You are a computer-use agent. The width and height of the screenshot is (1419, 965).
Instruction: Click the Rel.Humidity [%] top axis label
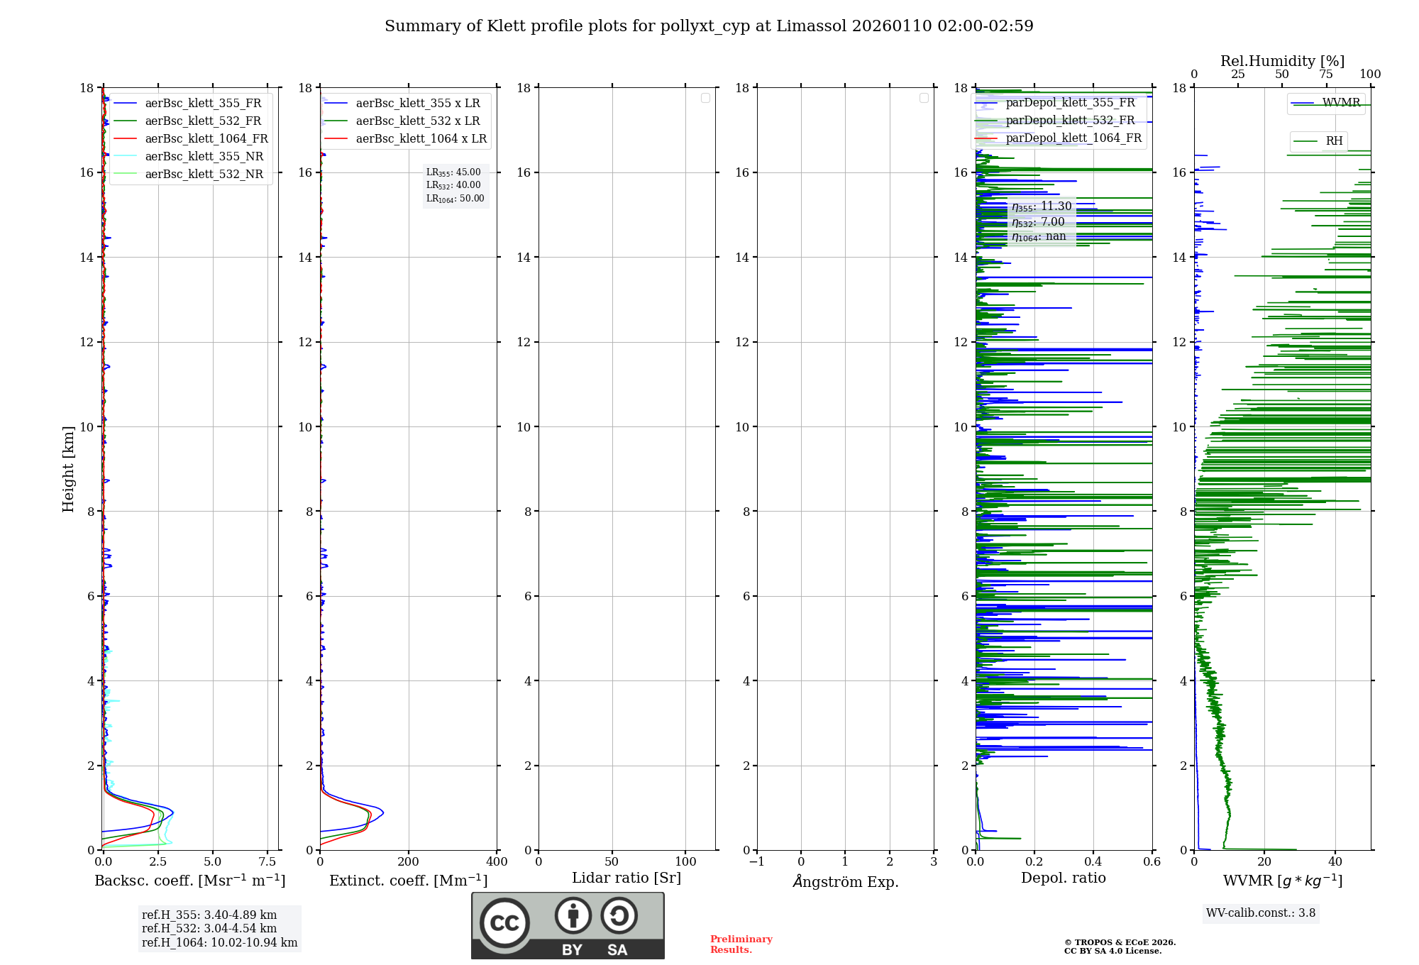1282,61
